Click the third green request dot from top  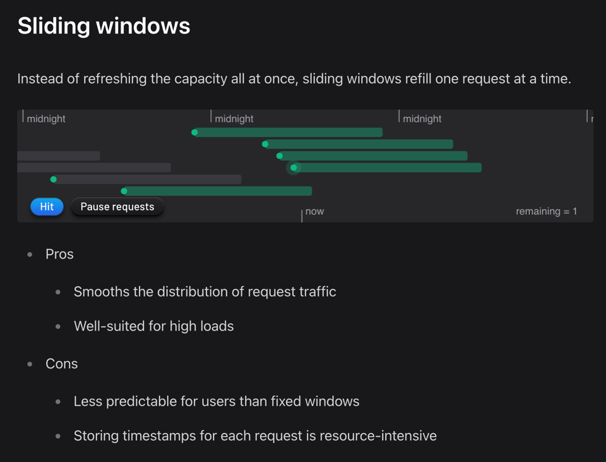(x=280, y=156)
